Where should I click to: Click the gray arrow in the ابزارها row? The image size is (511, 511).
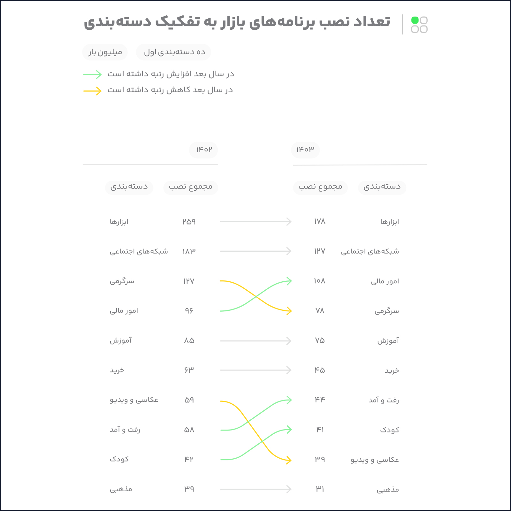click(256, 221)
